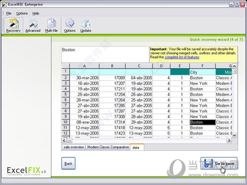The image size is (247, 185).
Task: Click cell 17254 in row 5
Action: [x=112, y=94]
